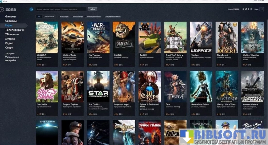Open the War Thunder game cover
The image size is (268, 145).
coord(98,37)
